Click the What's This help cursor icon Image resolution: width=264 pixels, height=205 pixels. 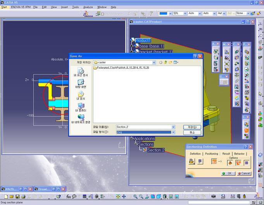[x=59, y=196]
